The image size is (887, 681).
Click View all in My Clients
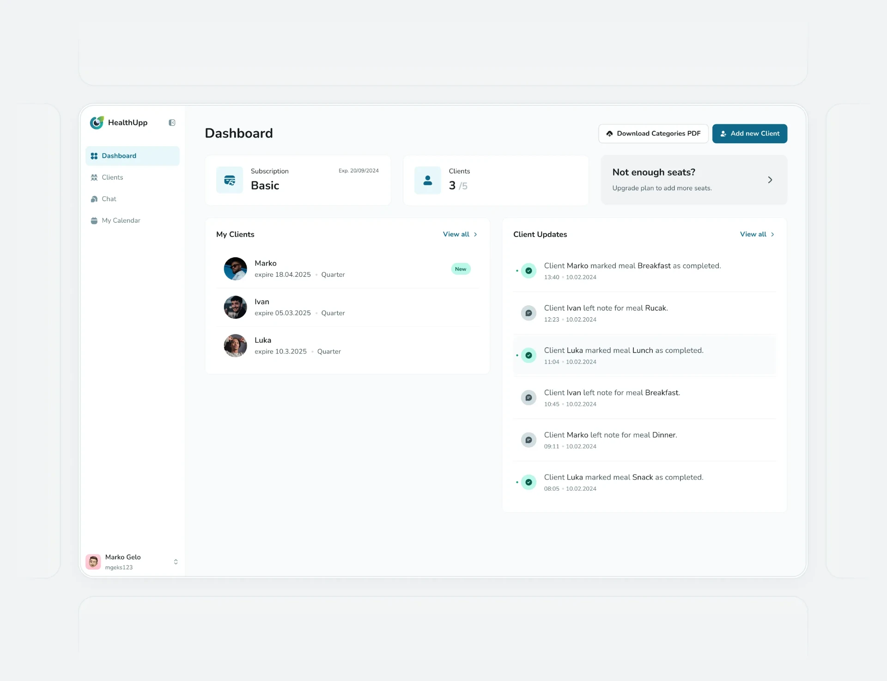456,234
